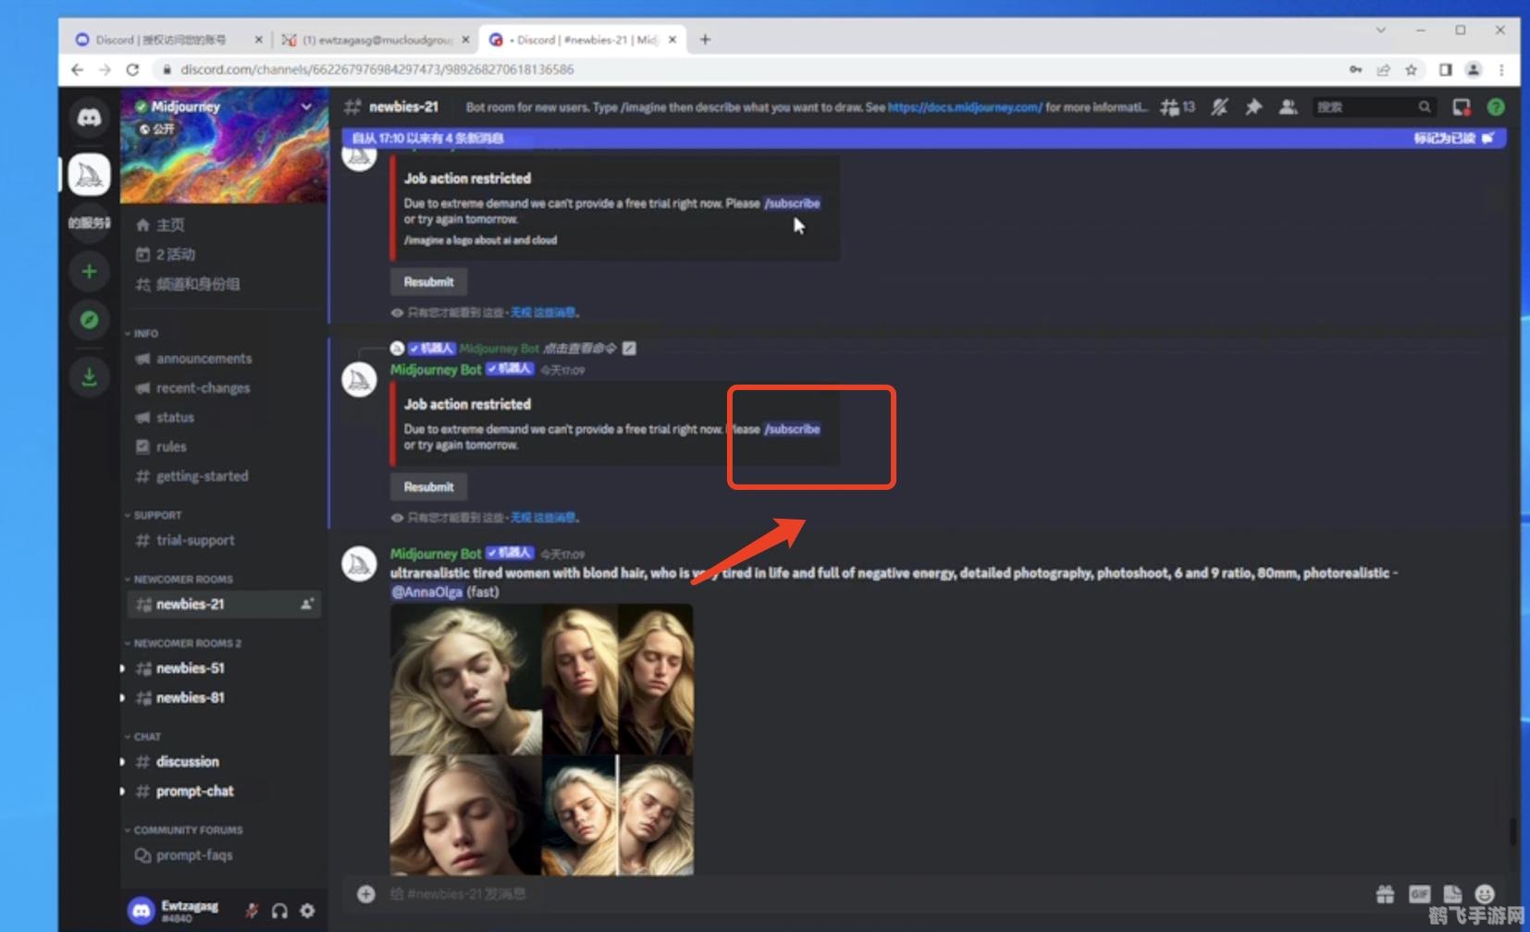This screenshot has width=1530, height=932.
Task: Click the Download Apps icon
Action: [89, 376]
